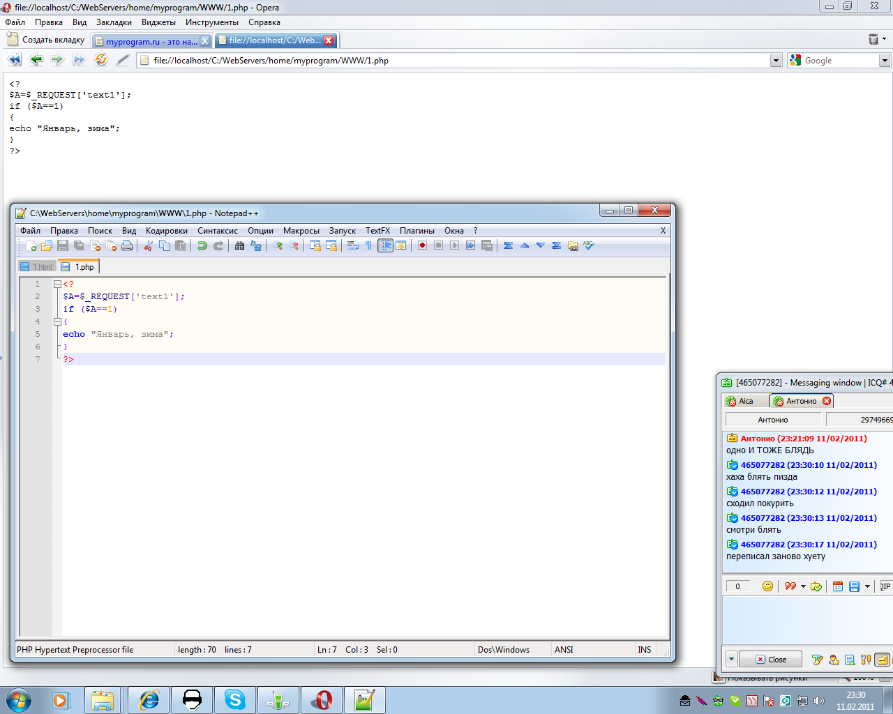Image resolution: width=893 pixels, height=714 pixels.
Task: Click Save All icon in Notepad++ toolbar
Action: click(79, 245)
